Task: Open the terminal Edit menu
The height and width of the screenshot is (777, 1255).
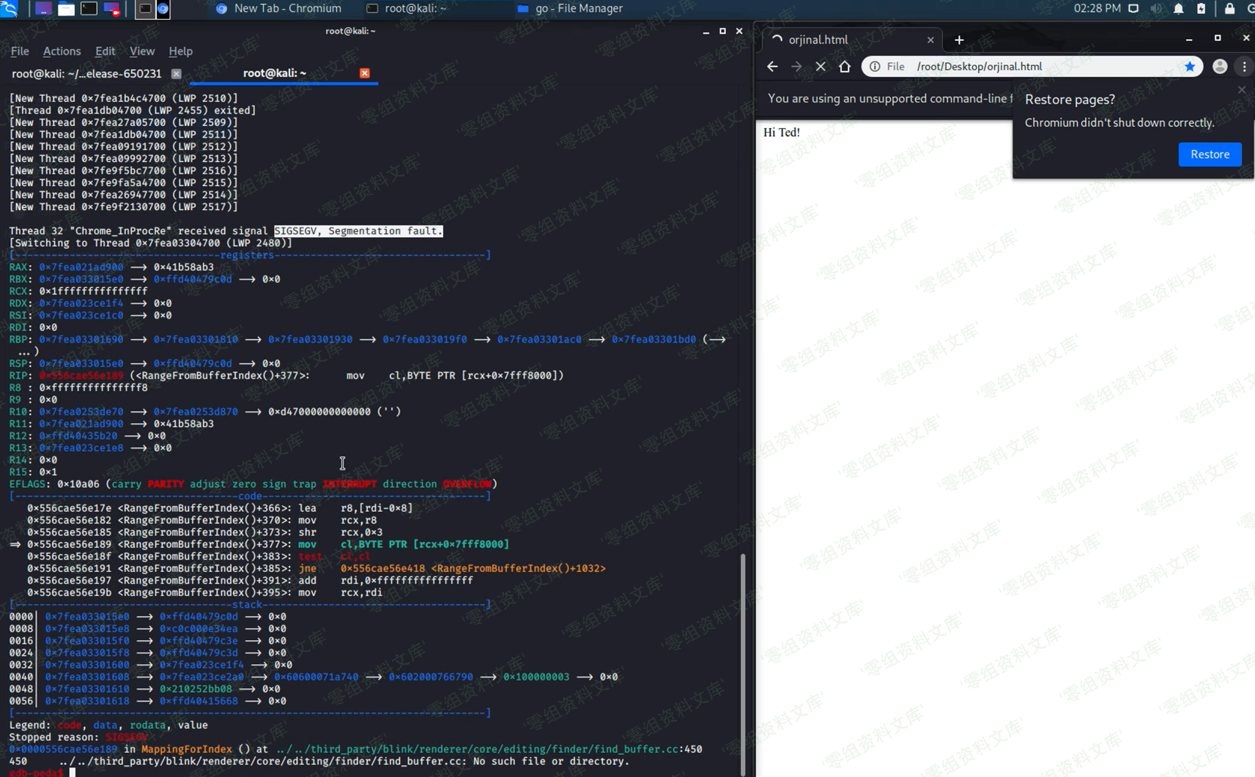Action: click(105, 51)
